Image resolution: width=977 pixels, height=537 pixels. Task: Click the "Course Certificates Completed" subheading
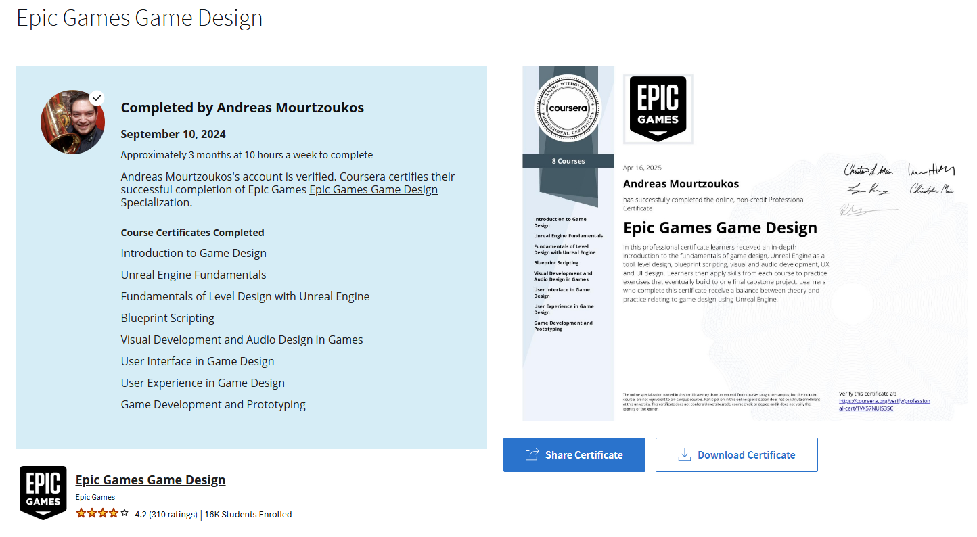pos(192,232)
